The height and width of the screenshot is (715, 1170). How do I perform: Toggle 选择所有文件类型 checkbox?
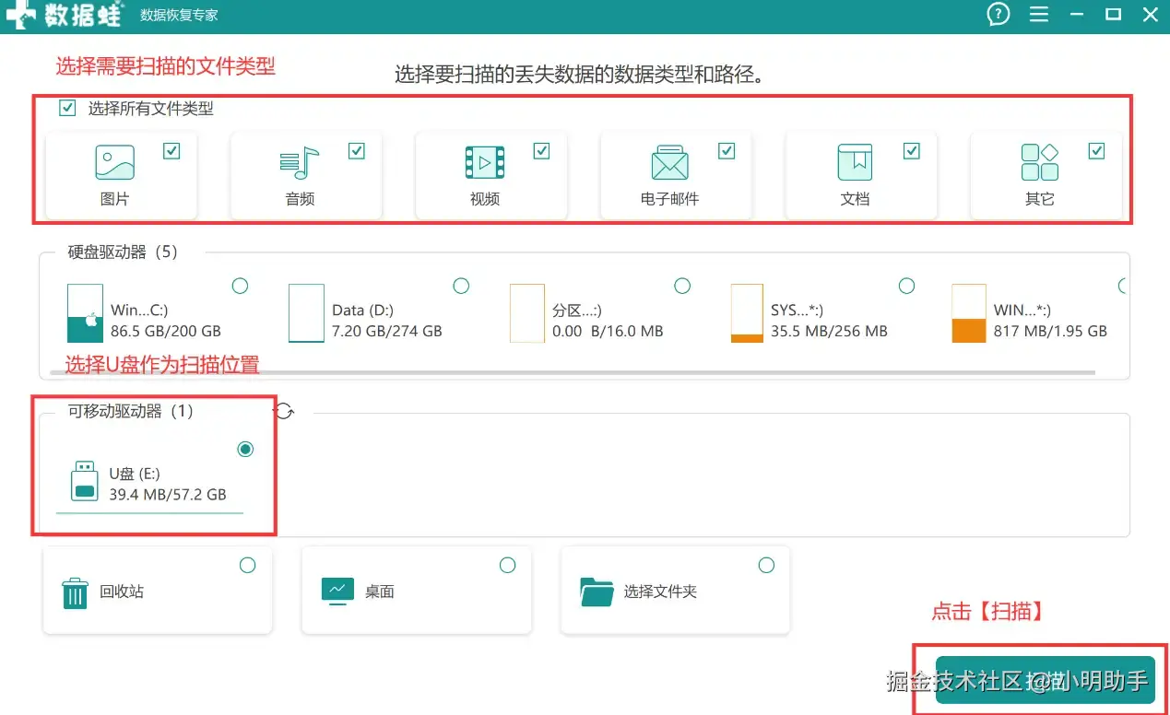coord(66,108)
